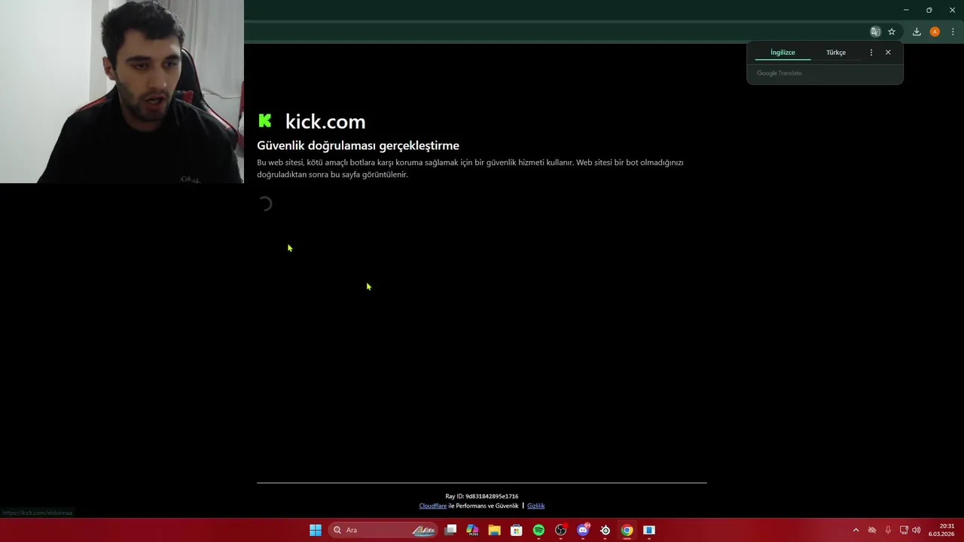Open the blue film-strip app in taskbar
964x542 pixels.
pos(649,530)
